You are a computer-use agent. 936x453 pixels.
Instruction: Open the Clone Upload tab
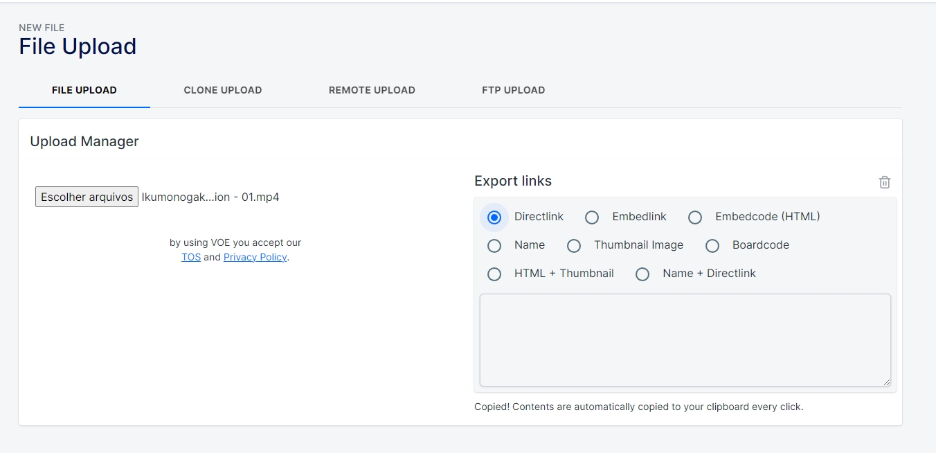(223, 90)
